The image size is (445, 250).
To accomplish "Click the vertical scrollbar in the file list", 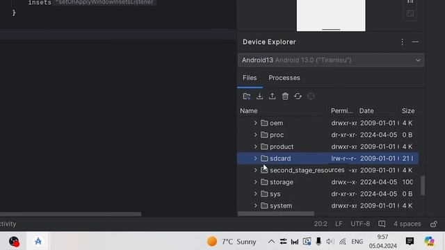I will tap(423, 185).
